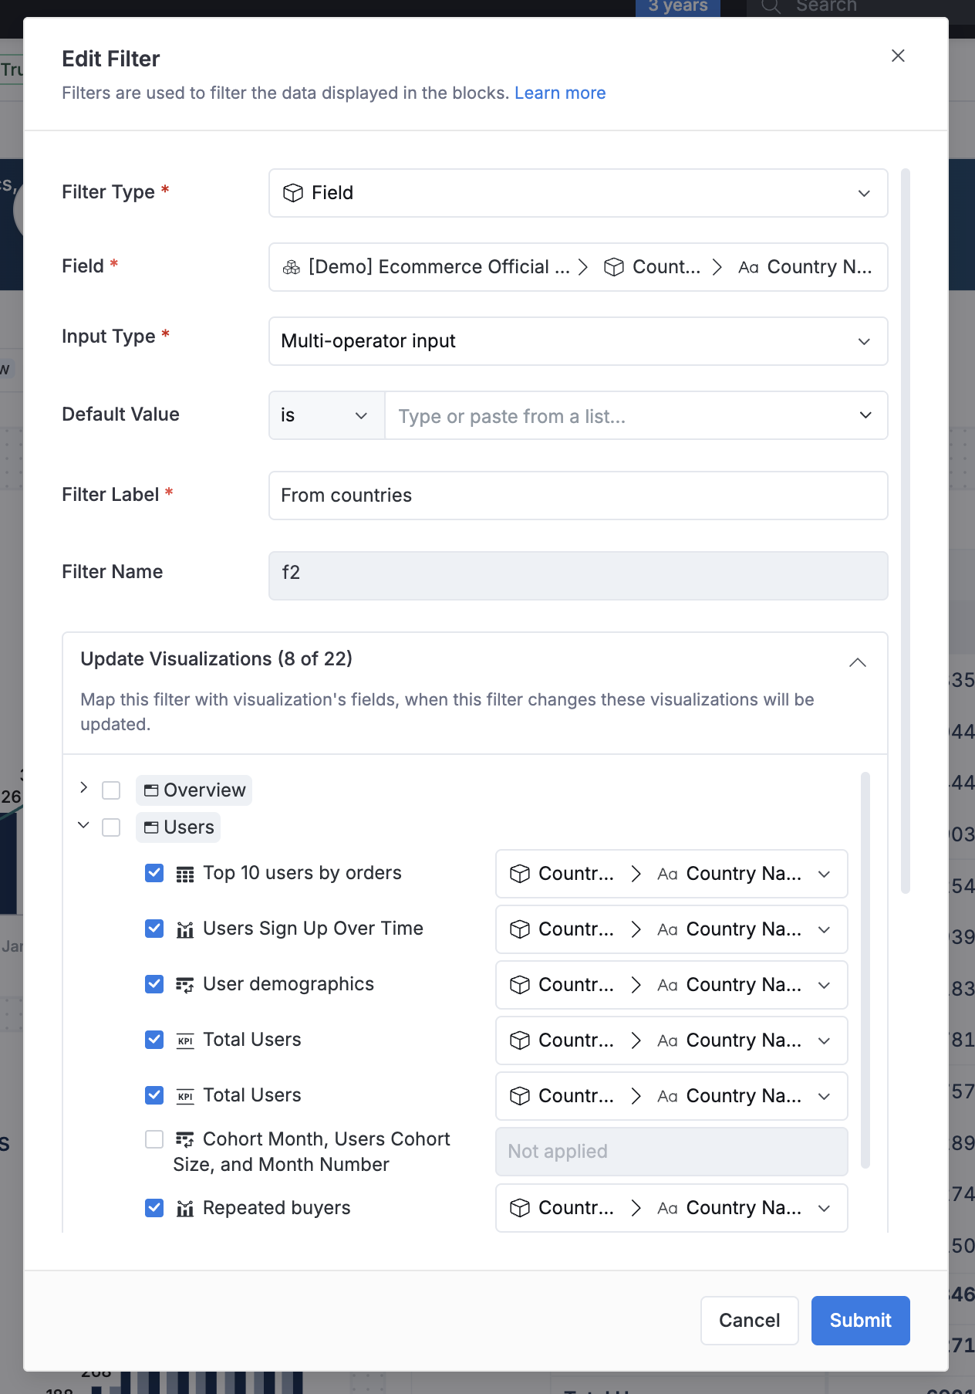
Task: Enable the Cohort Month visualization checkbox
Action: tap(154, 1139)
